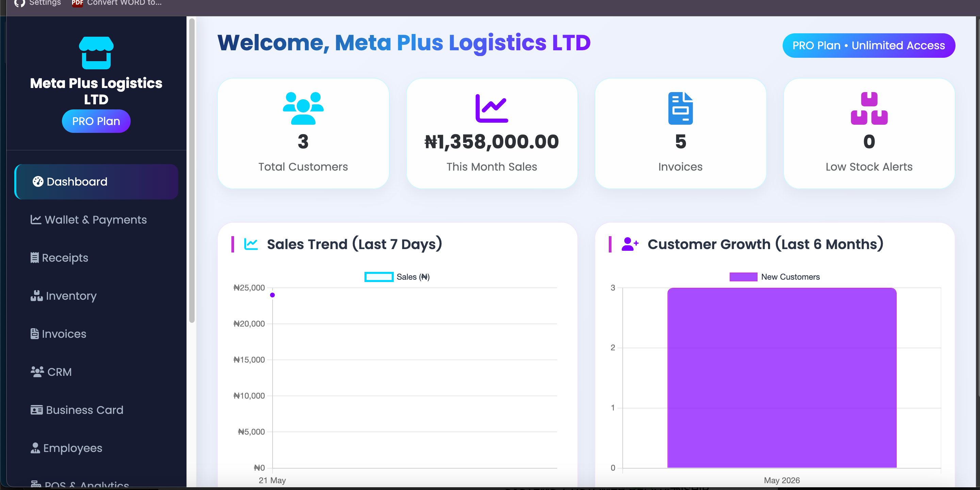Image resolution: width=980 pixels, height=490 pixels.
Task: Click the Sales Trend line chart icon
Action: tap(251, 244)
